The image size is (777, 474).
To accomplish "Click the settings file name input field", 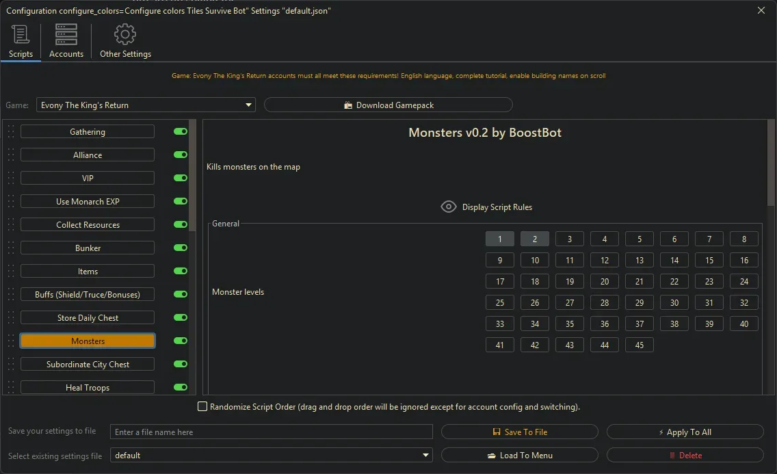I will (272, 432).
